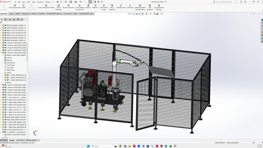The image size is (263, 148).
Task: Switch to the Markup ribbon tab
Action: [34, 14]
